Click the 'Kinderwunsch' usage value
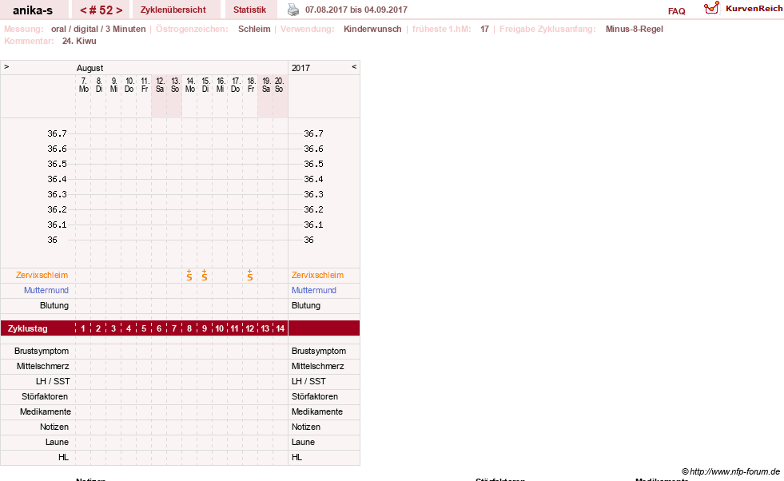This screenshot has width=784, height=481. pyautogui.click(x=372, y=29)
